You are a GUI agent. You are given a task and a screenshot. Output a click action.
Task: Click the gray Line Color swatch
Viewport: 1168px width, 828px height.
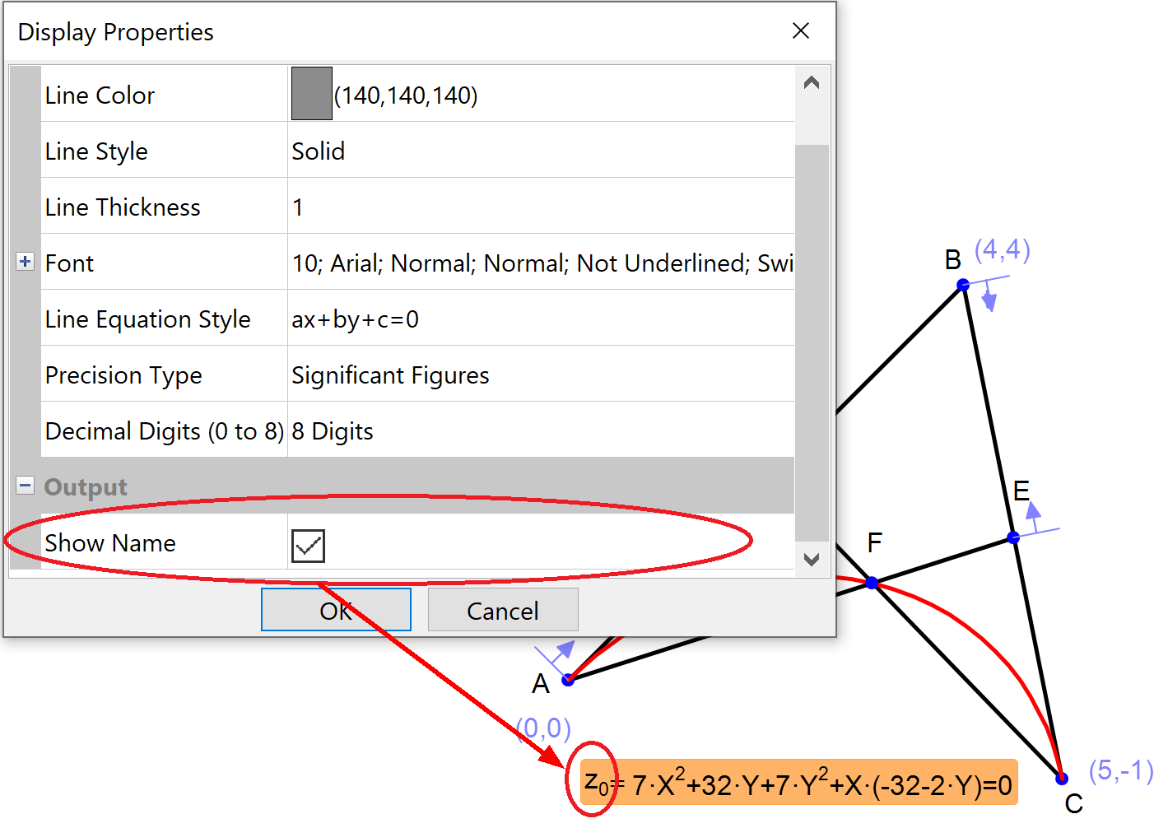(x=311, y=94)
